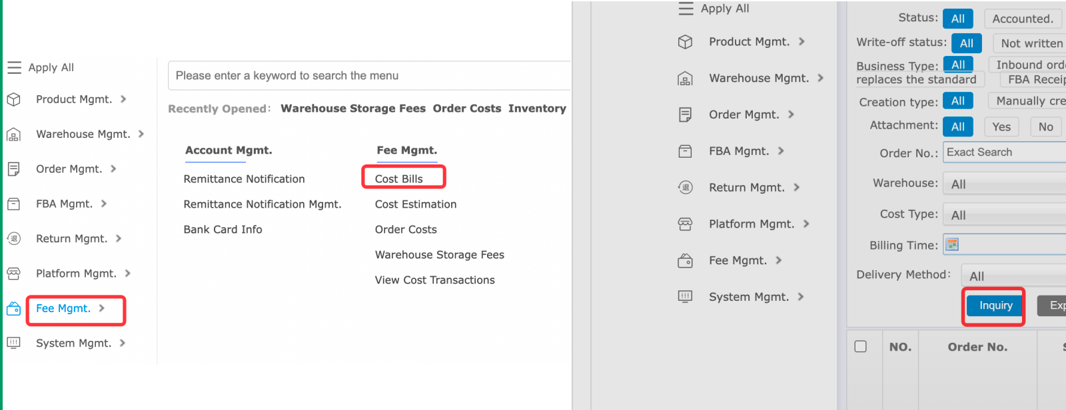Viewport: 1066px width, 410px height.
Task: Click the Product Mgmt. cube icon in left sidebar
Action: tap(13, 100)
